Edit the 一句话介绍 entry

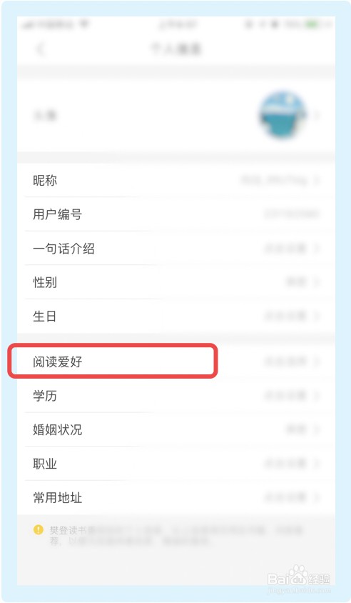(176, 248)
